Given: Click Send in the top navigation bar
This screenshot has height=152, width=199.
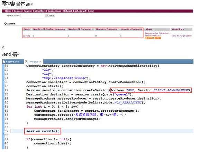Looking at the screenshot, I should pyautogui.click(x=91, y=11).
